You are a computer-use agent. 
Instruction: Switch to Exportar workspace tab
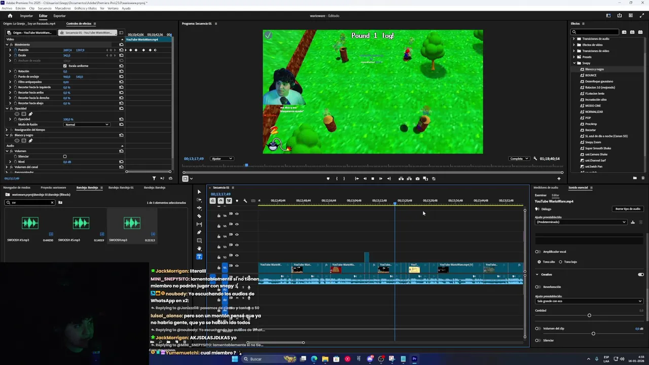[59, 16]
